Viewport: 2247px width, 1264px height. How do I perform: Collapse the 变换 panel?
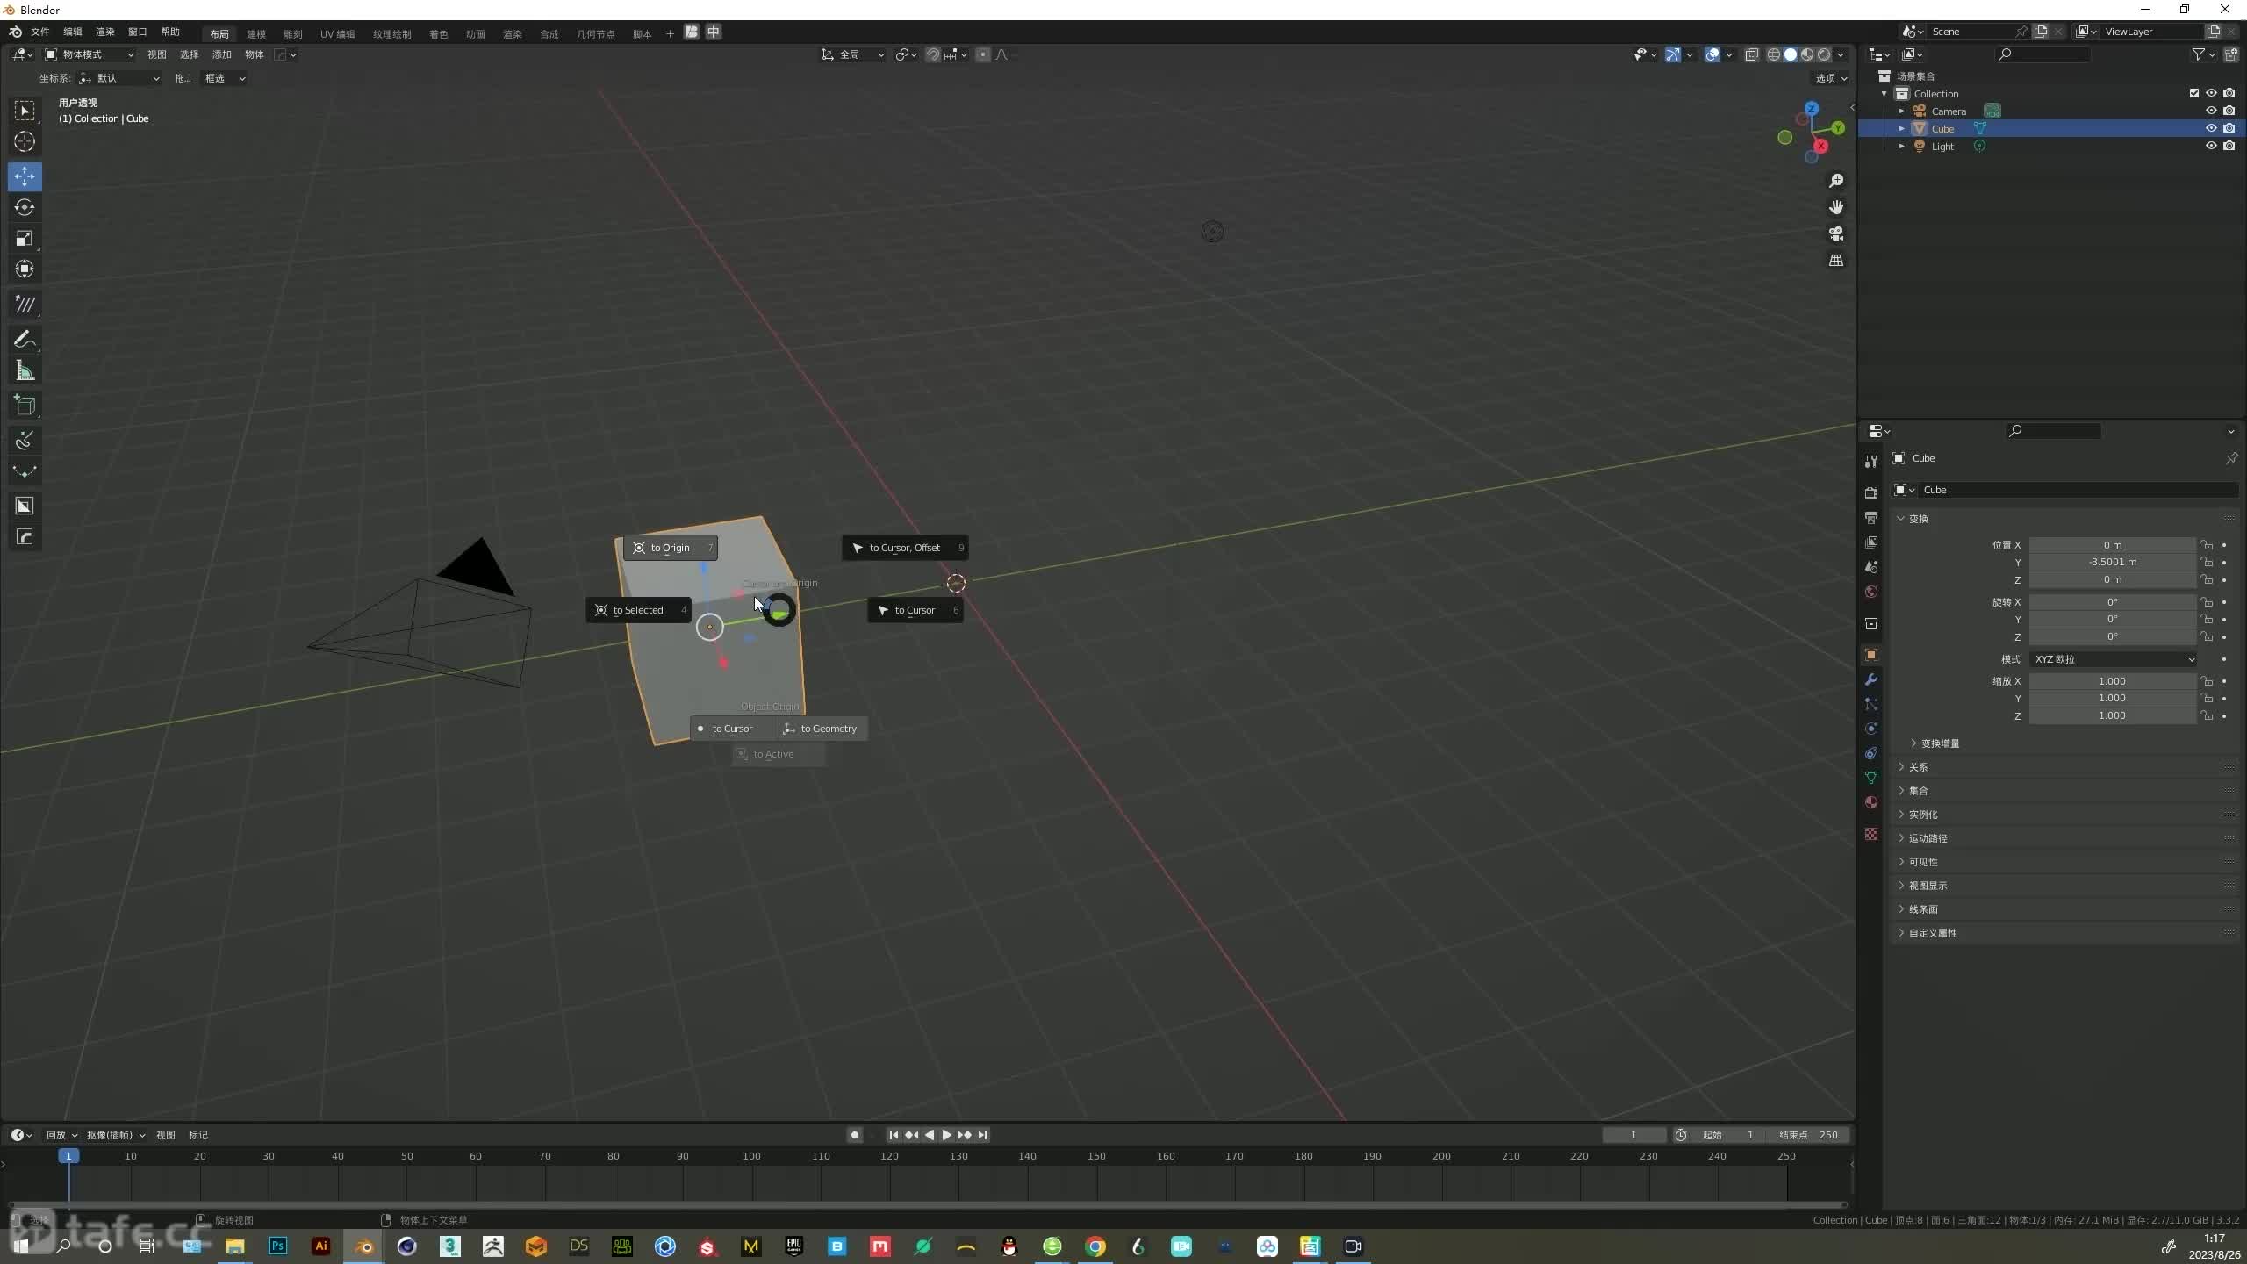click(1918, 519)
